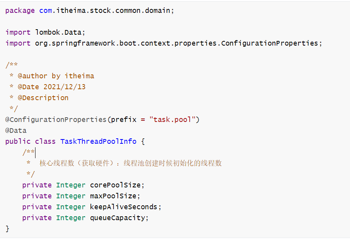This screenshot has height=240, width=350.
Task: Click the keepAliveSeconds field name
Action: click(x=124, y=207)
